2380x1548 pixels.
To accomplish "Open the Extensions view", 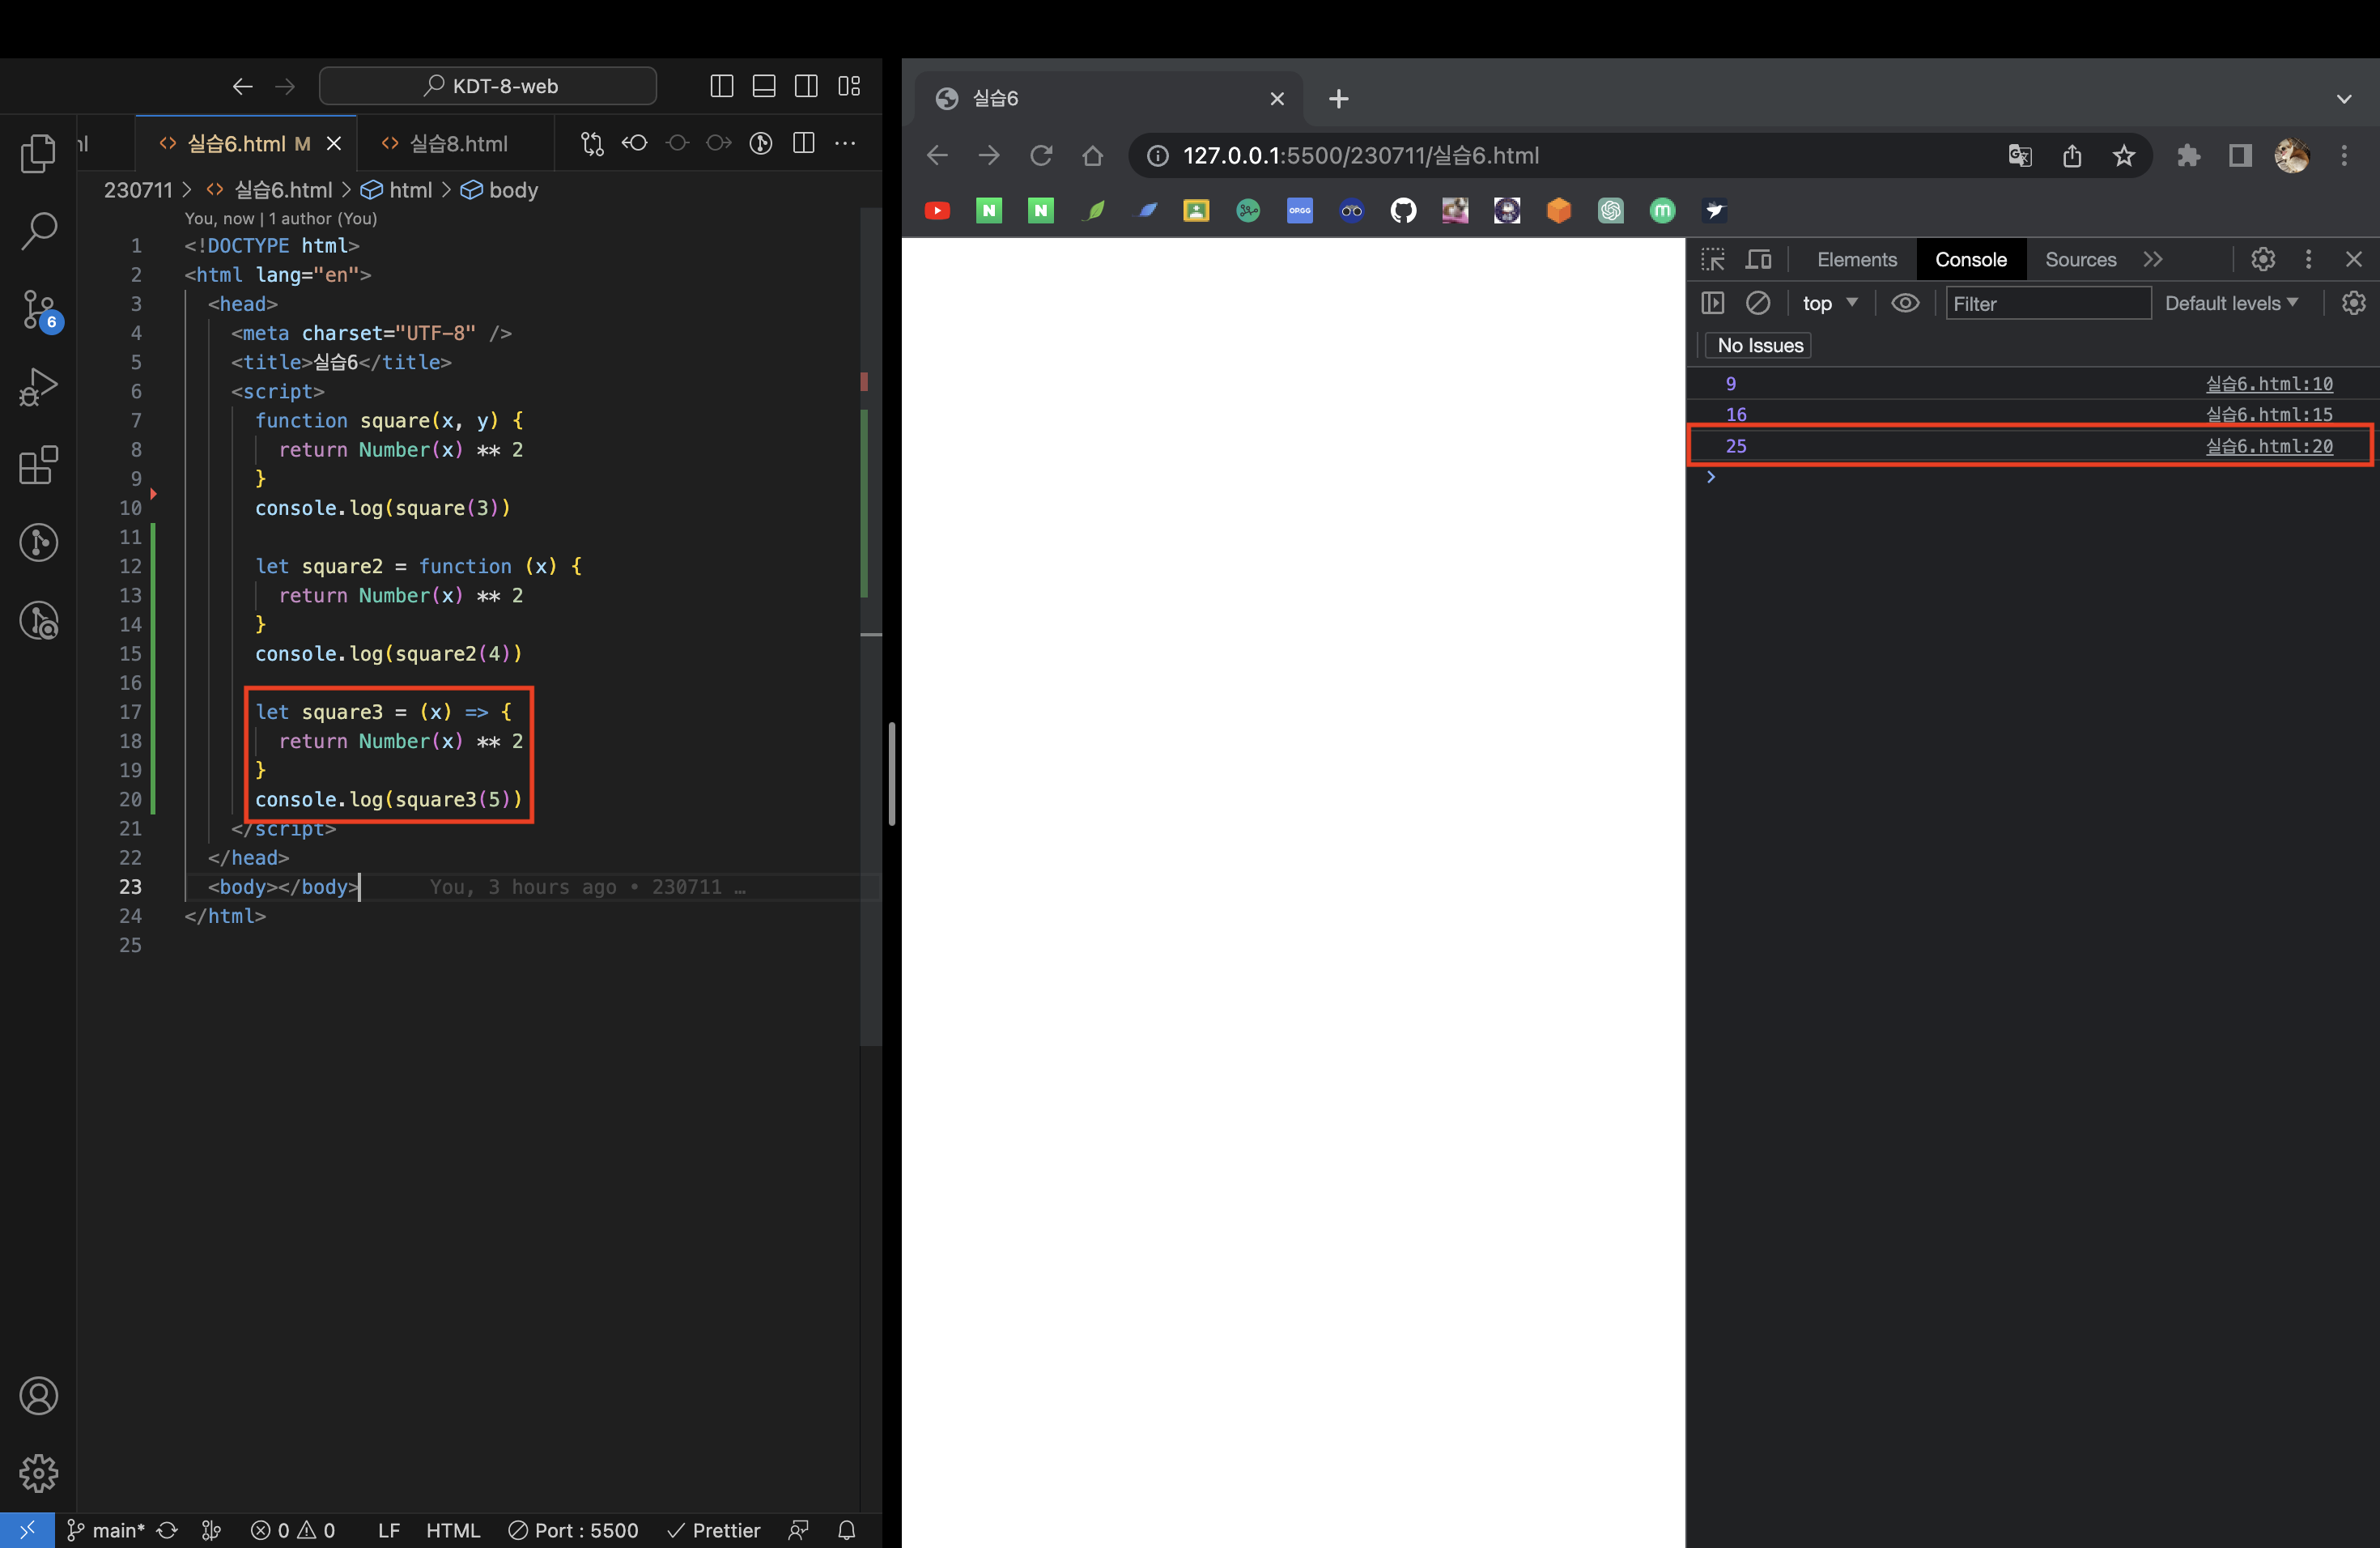I will pyautogui.click(x=38, y=464).
